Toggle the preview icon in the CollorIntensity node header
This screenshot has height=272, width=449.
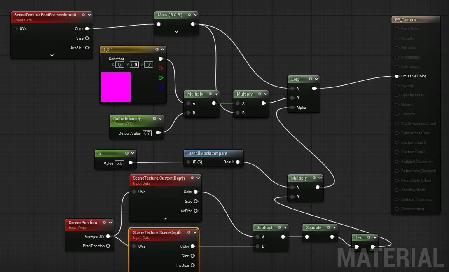tap(154, 119)
